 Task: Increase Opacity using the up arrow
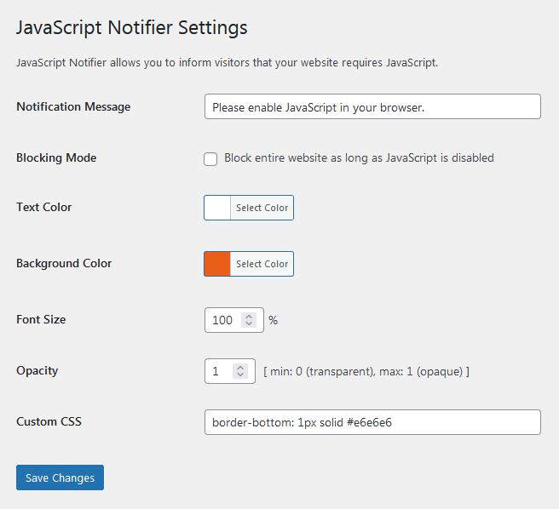(x=240, y=368)
